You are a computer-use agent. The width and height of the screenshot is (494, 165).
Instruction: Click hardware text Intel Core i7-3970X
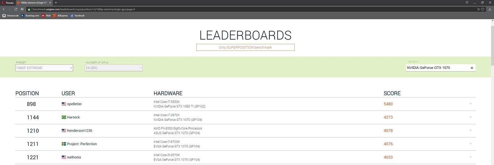[x=167, y=115]
